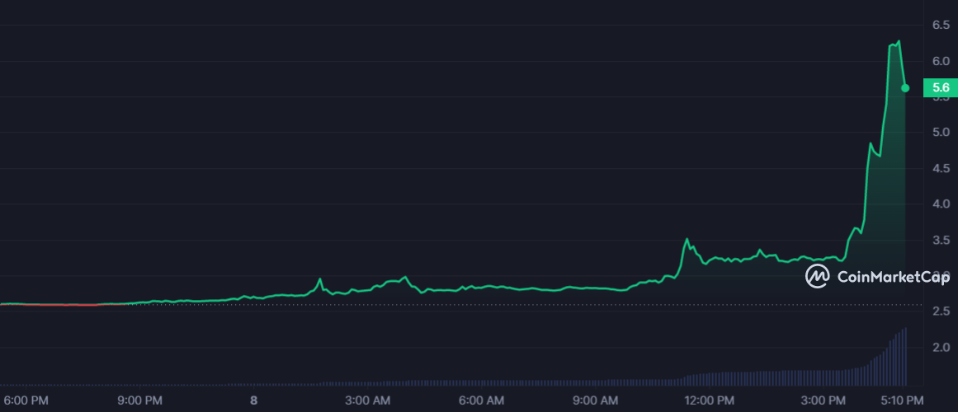The image size is (958, 412).
Task: Click the tallest volume bar at far right
Action: (905, 356)
